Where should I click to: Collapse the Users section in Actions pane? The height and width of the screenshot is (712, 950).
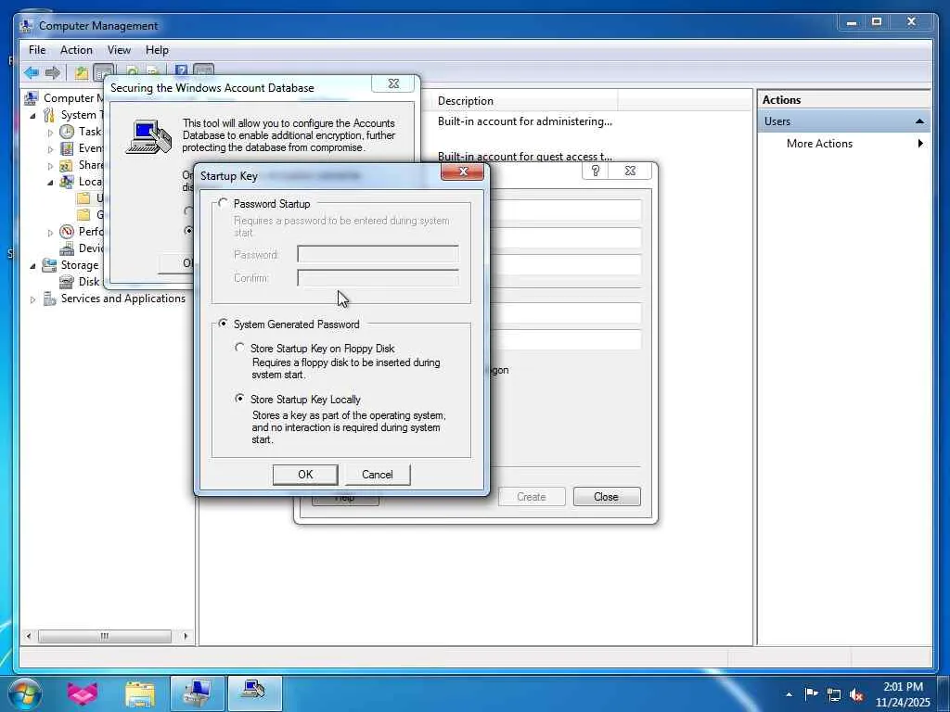[x=919, y=121]
